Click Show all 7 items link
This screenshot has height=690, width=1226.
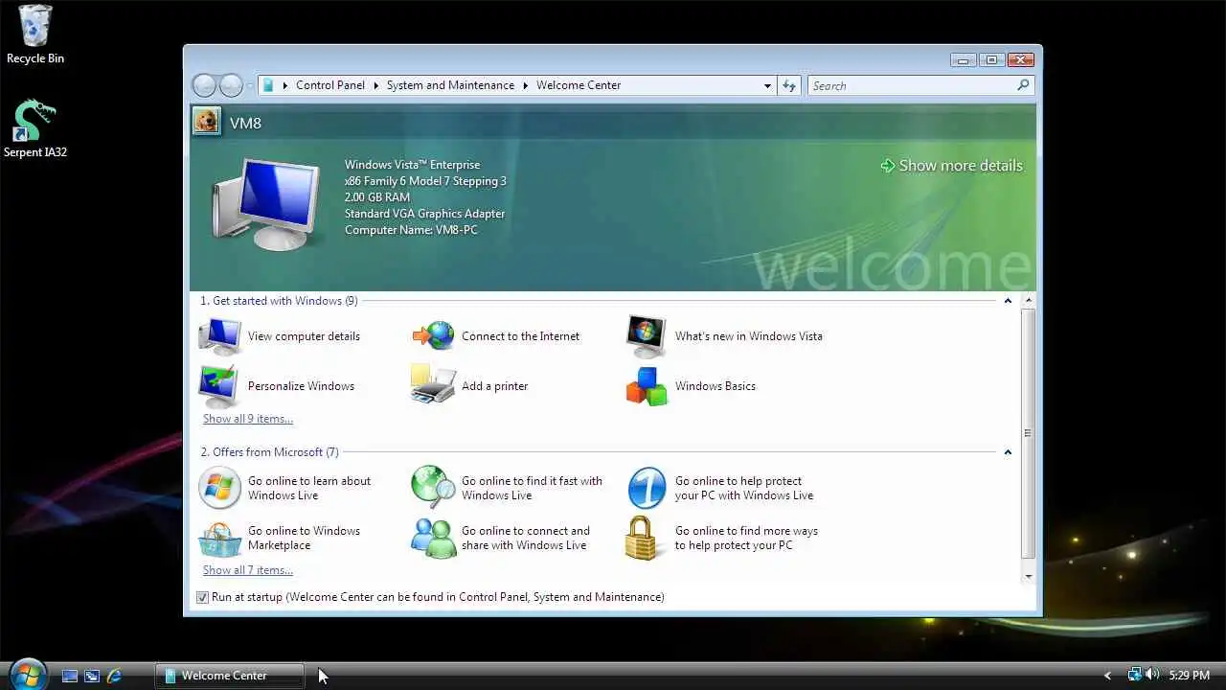click(x=248, y=570)
